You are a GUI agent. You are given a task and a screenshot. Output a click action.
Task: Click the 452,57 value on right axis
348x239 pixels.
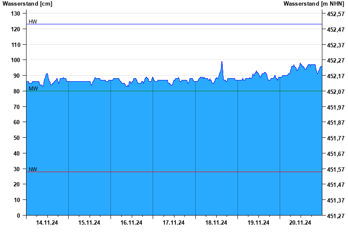pos(336,14)
